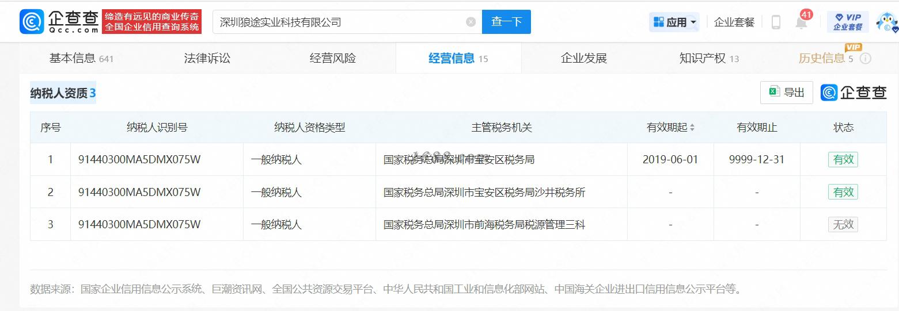Click taxpayer ID in row 2
Screen dimensions: 899x311
[x=139, y=192]
